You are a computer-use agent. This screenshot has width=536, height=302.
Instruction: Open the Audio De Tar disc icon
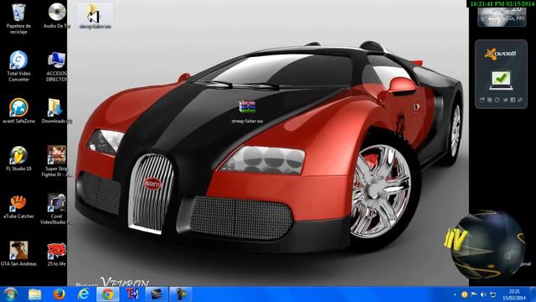pos(57,16)
